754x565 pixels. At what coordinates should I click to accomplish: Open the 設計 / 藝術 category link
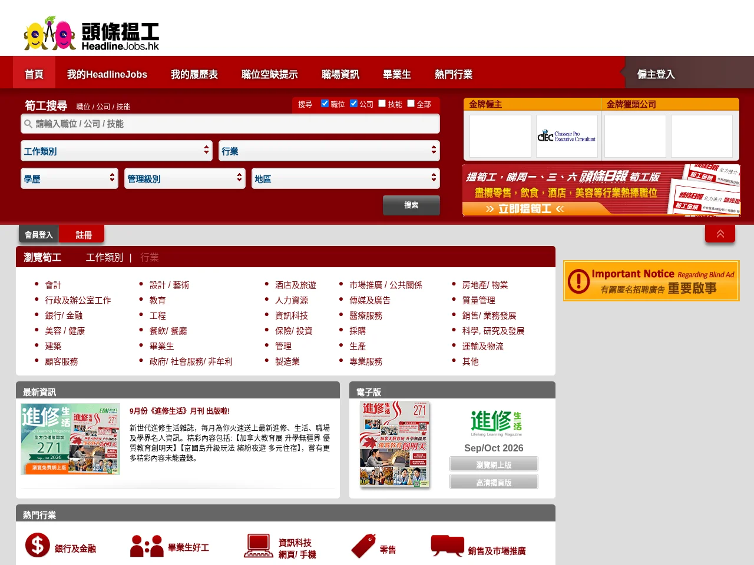coord(170,285)
